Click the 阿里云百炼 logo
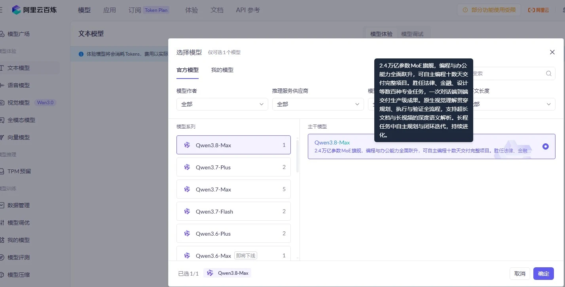The image size is (565, 287). [x=34, y=10]
